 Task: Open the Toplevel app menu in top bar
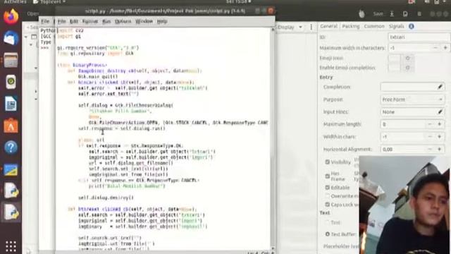click(49, 2)
